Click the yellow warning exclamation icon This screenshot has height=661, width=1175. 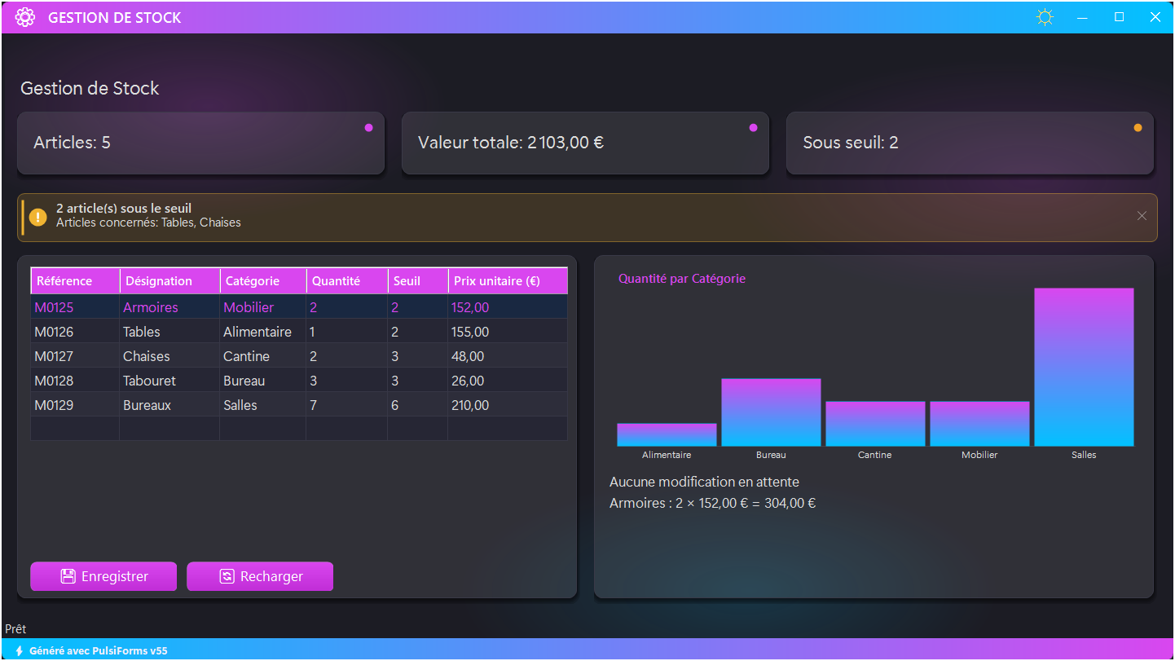point(38,217)
